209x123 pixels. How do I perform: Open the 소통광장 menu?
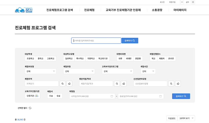coord(157,10)
